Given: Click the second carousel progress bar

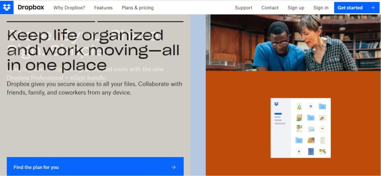Looking at the screenshot, I should pos(140,22).
